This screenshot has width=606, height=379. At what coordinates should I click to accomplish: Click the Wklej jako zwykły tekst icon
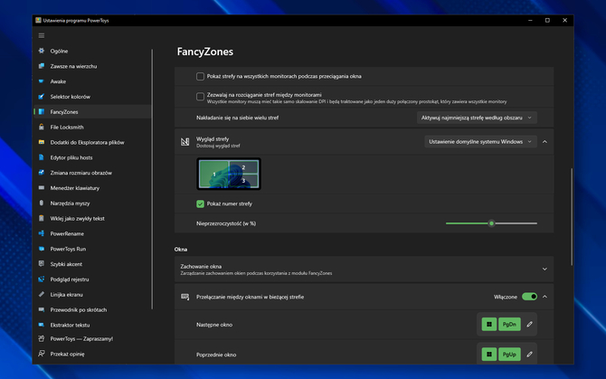(x=42, y=218)
